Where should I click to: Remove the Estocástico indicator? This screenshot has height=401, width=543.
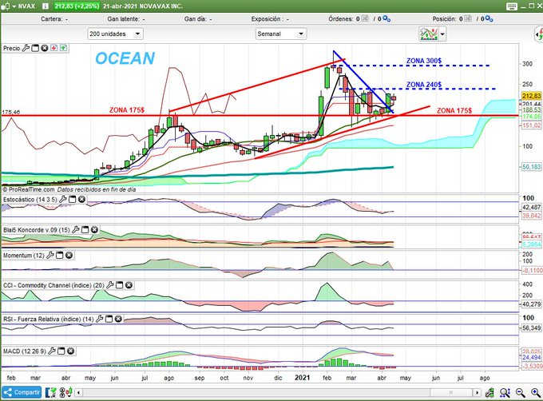[81, 199]
